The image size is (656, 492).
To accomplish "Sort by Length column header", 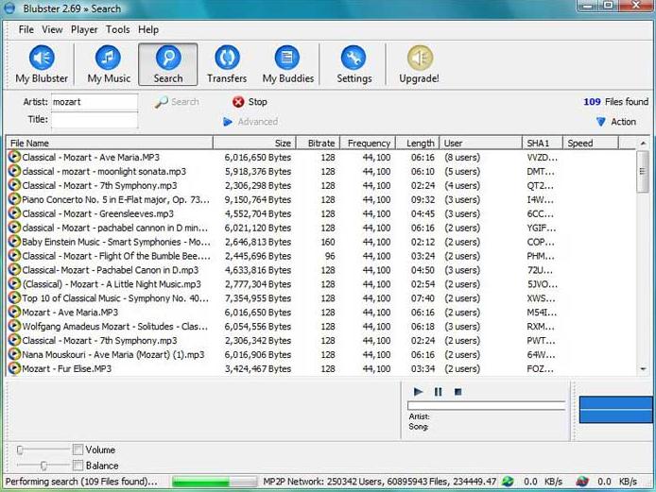I will (x=418, y=143).
